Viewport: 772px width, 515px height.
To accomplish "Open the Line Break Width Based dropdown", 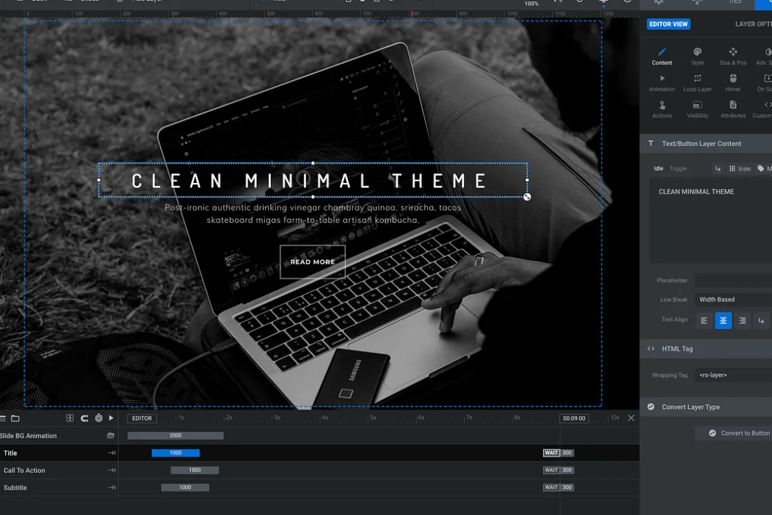I will 733,299.
